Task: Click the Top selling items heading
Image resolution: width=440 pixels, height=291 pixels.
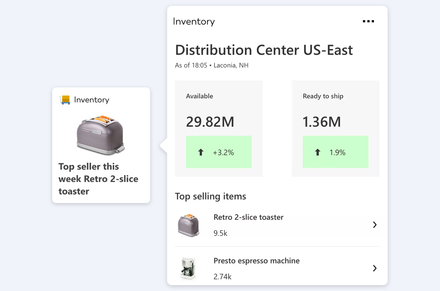Action: 210,196
